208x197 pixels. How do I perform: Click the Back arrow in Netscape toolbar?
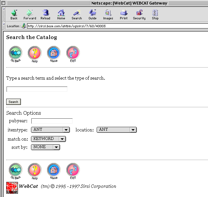click(x=14, y=14)
